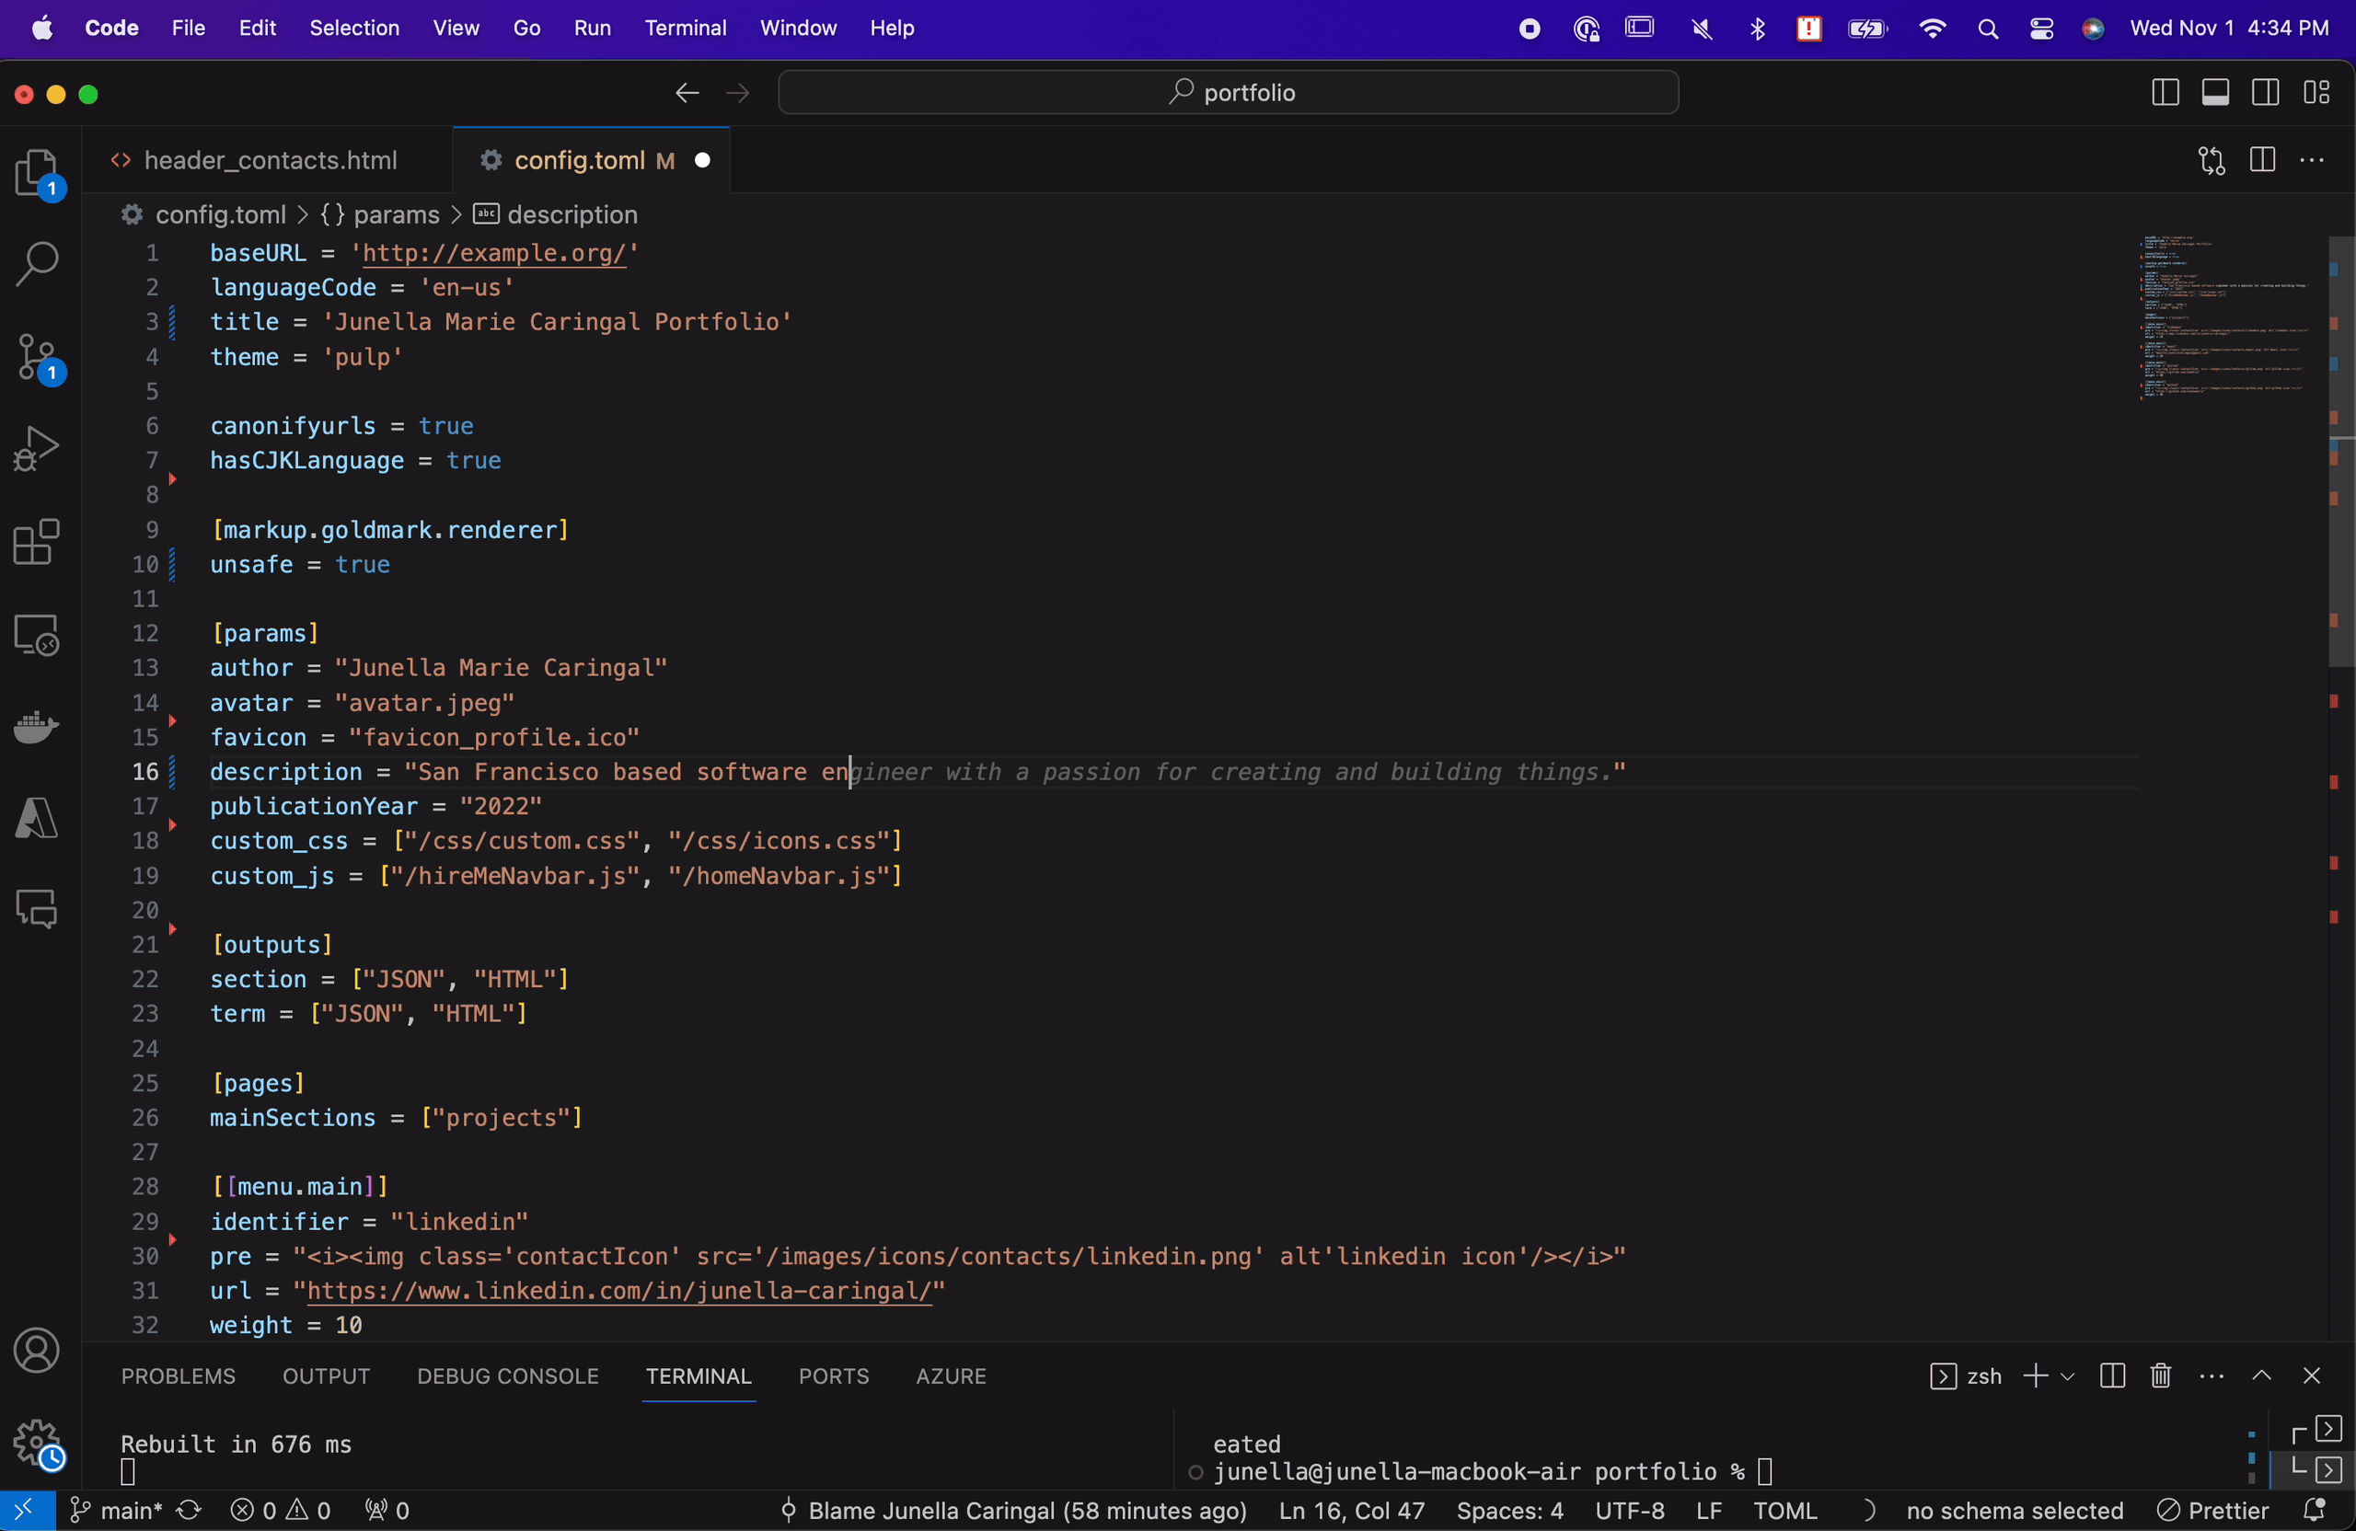Open the linkedin.com URL on line 31
2356x1531 pixels.
(619, 1291)
